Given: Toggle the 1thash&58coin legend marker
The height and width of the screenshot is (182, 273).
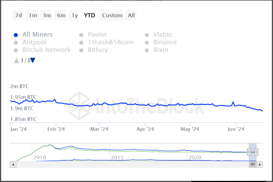Looking at the screenshot, I should tap(82, 43).
